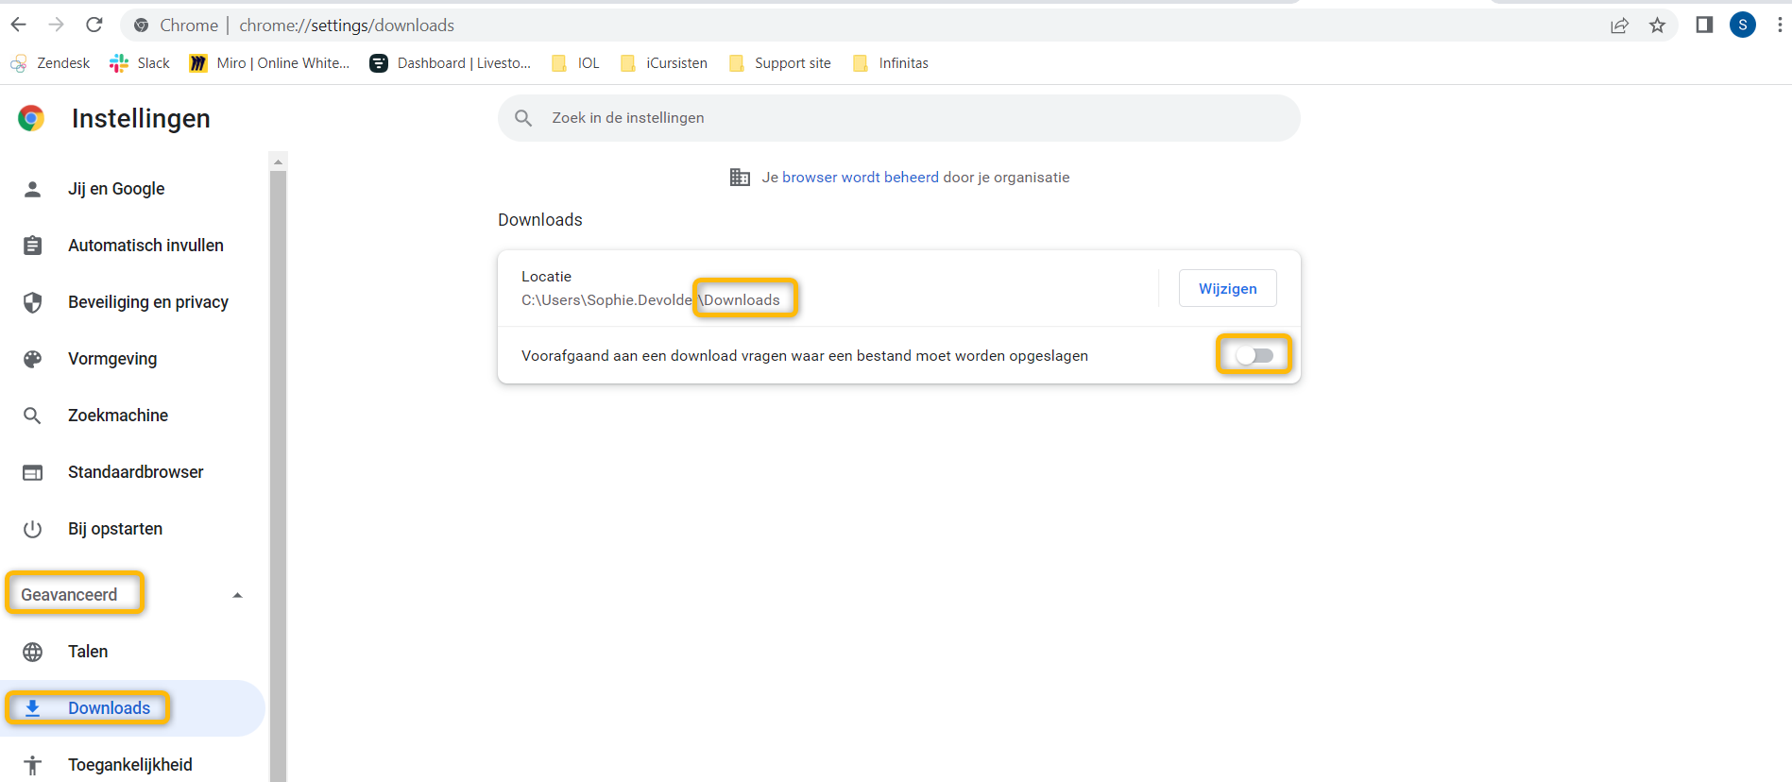The width and height of the screenshot is (1792, 782).
Task: Open the side panel icon
Action: click(x=1704, y=25)
